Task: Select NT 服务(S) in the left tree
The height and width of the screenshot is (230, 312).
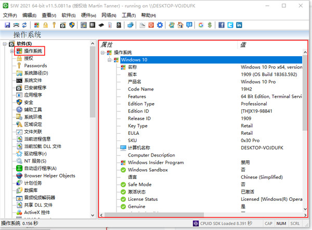Action: coord(35,161)
